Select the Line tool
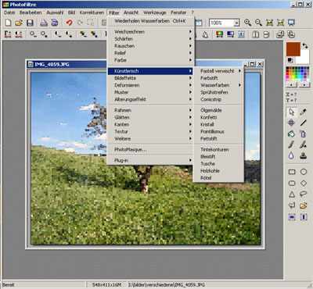 tap(303, 123)
